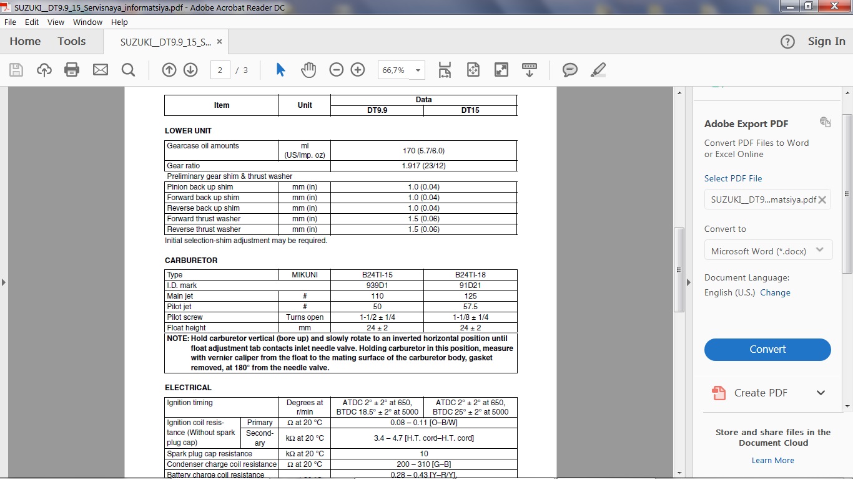This screenshot has width=853, height=480.
Task: Click the Create PDF label
Action: coord(761,393)
